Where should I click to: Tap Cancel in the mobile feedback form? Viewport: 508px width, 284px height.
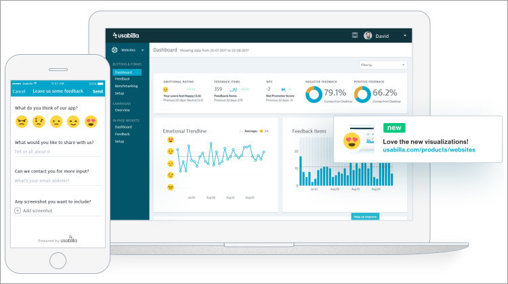click(x=19, y=91)
